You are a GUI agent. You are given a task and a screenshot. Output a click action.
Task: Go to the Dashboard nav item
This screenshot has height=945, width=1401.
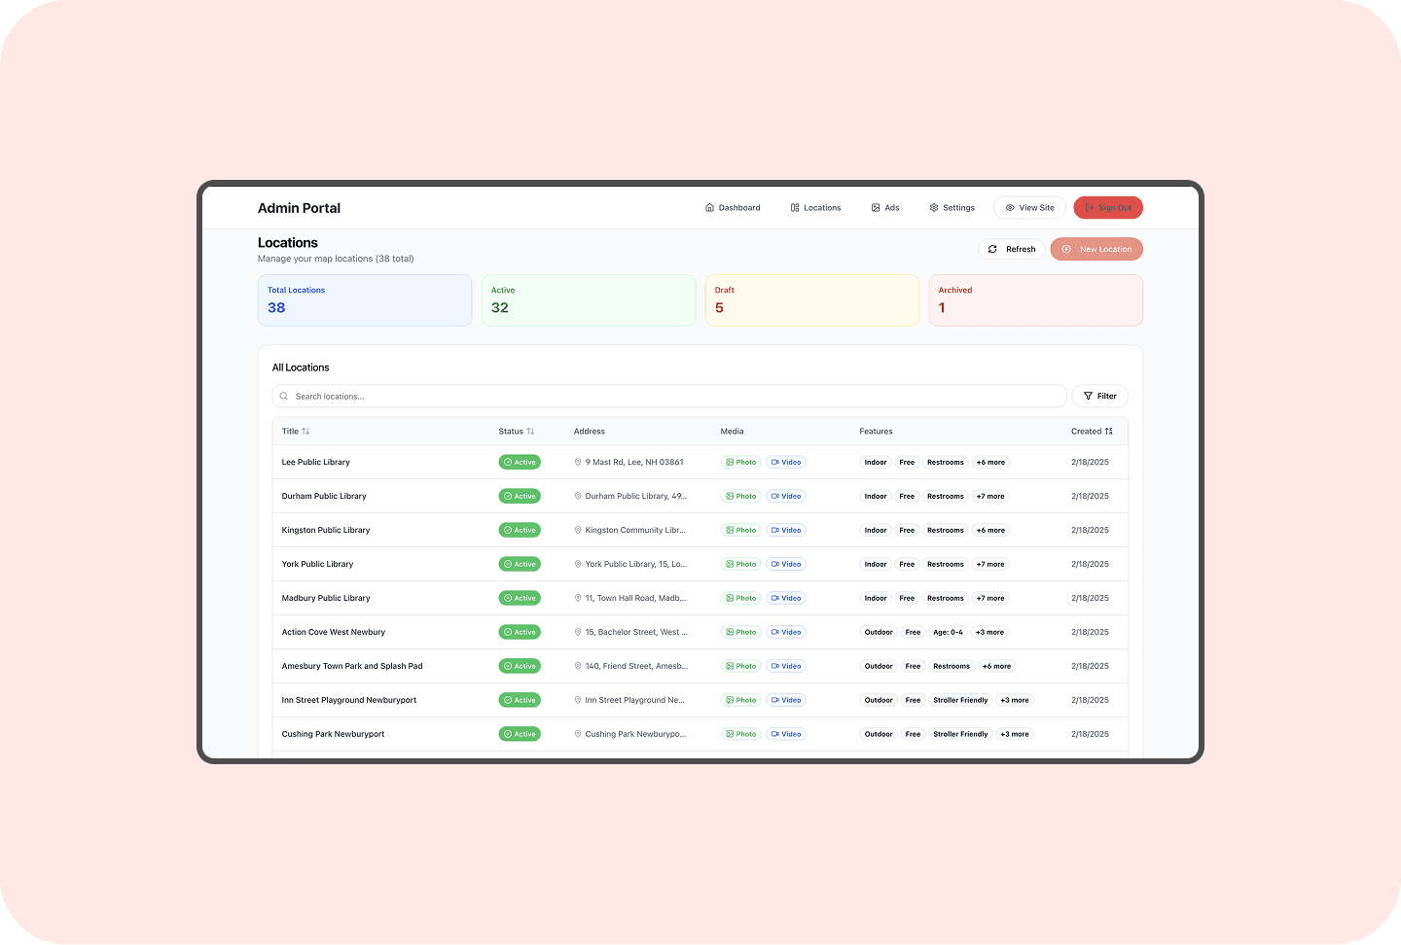(x=733, y=208)
